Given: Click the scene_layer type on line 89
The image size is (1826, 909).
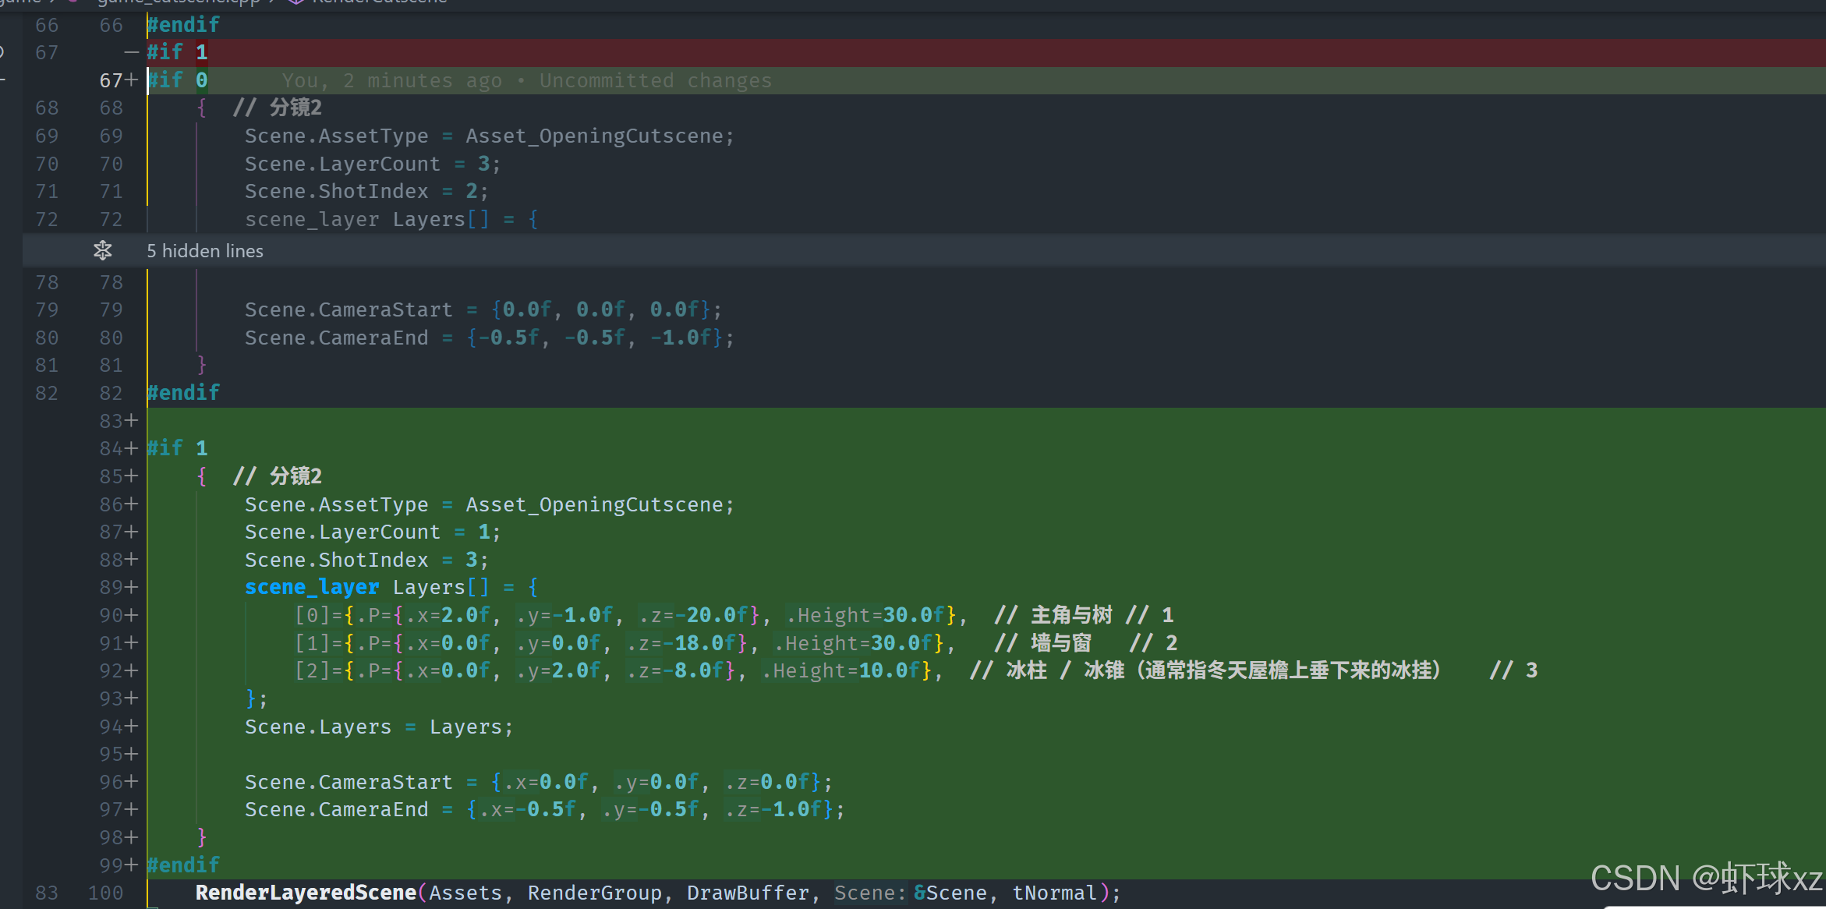Looking at the screenshot, I should [x=311, y=587].
